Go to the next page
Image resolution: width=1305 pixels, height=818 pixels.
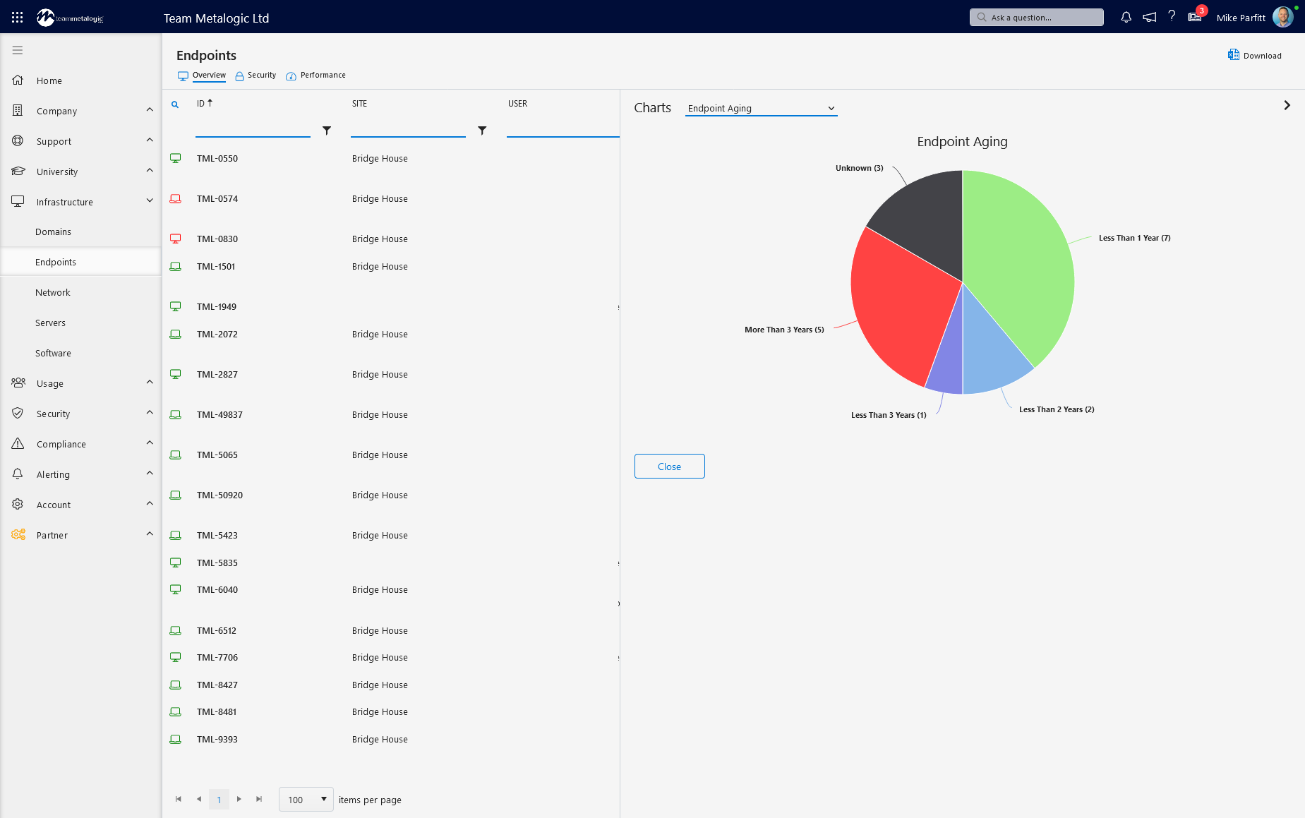pos(239,799)
